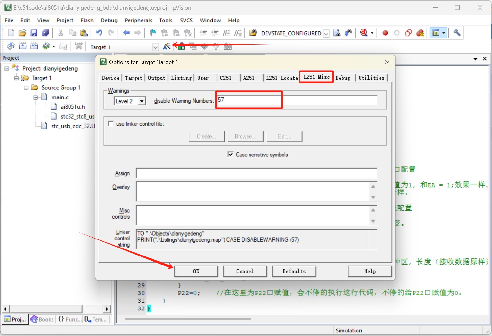Click the disable Warning Numbers field
The width and height of the screenshot is (492, 336).
297,100
